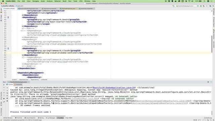The image size is (215, 121).
Task: Run the application with the green play icon
Action: coord(198,6)
